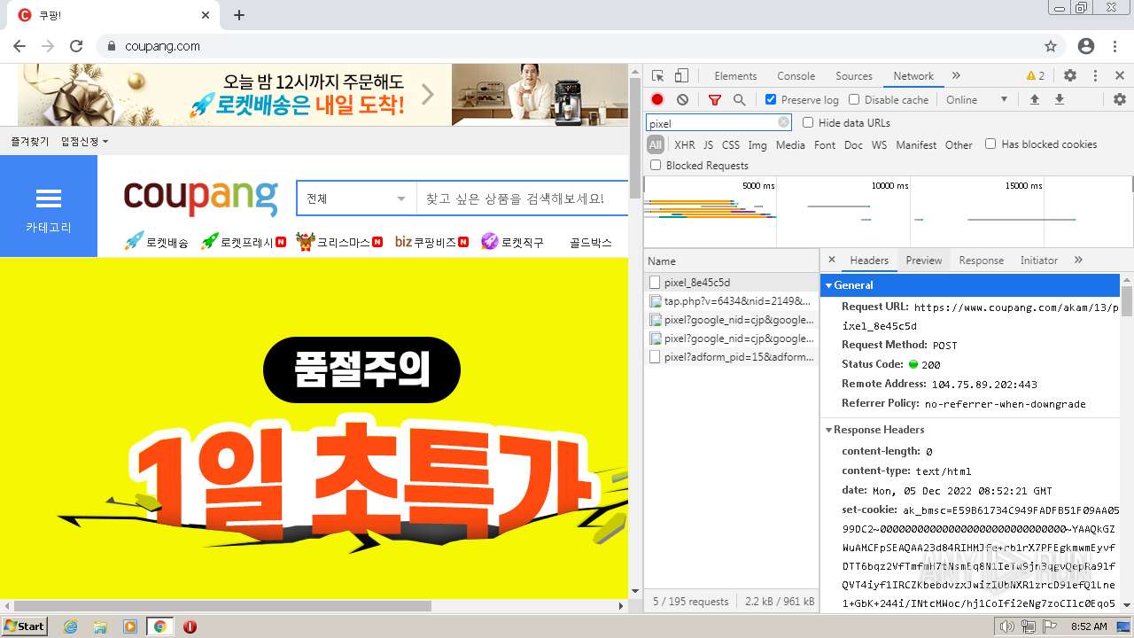Bookmark this page with the star icon
The height and width of the screenshot is (638, 1134).
1051,46
